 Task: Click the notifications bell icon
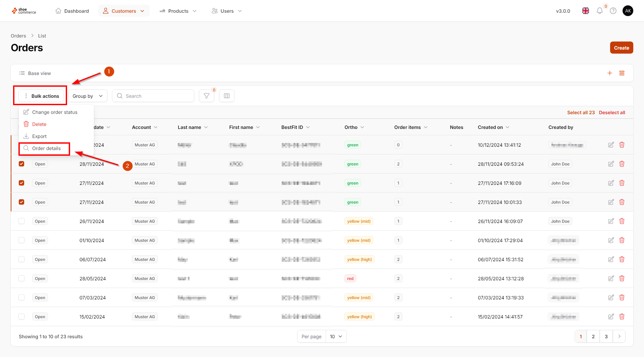pos(600,11)
